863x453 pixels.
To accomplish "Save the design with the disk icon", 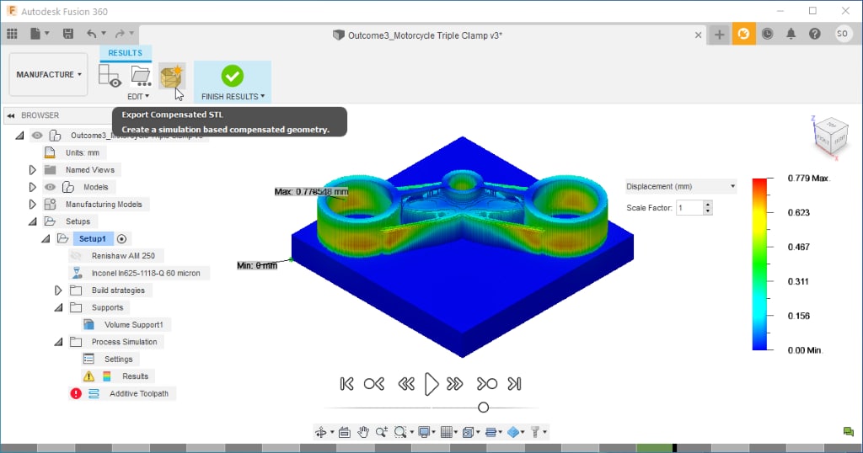I will 68,34.
